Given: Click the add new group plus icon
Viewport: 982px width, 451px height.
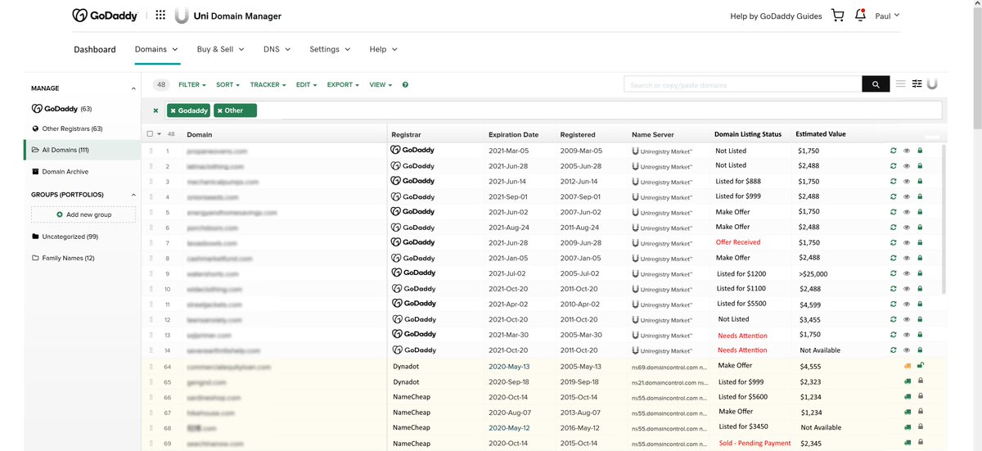Looking at the screenshot, I should (60, 214).
